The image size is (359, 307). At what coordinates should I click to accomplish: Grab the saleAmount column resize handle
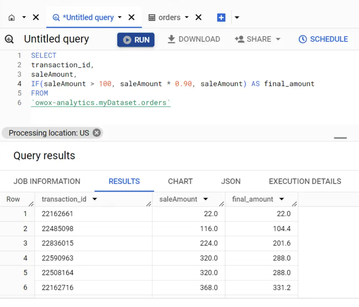click(x=222, y=204)
